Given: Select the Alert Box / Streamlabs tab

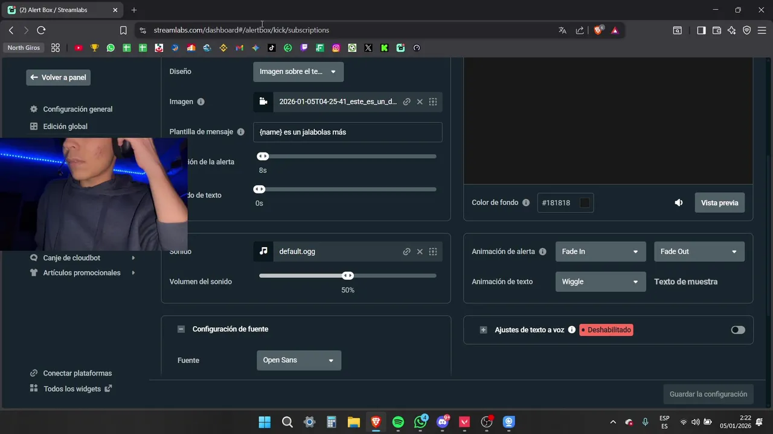Looking at the screenshot, I should click(62, 10).
